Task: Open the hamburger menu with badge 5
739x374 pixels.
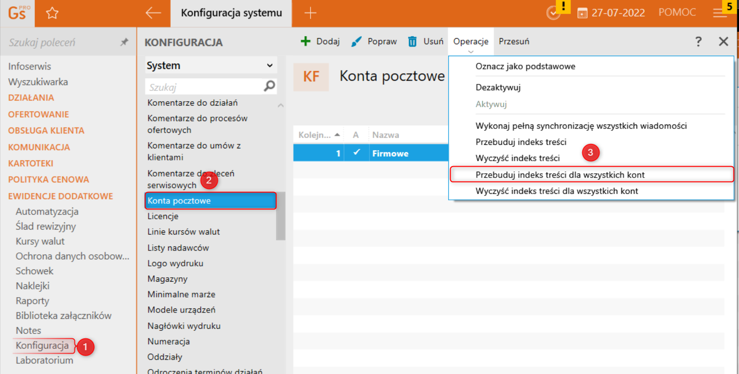Action: pos(720,13)
